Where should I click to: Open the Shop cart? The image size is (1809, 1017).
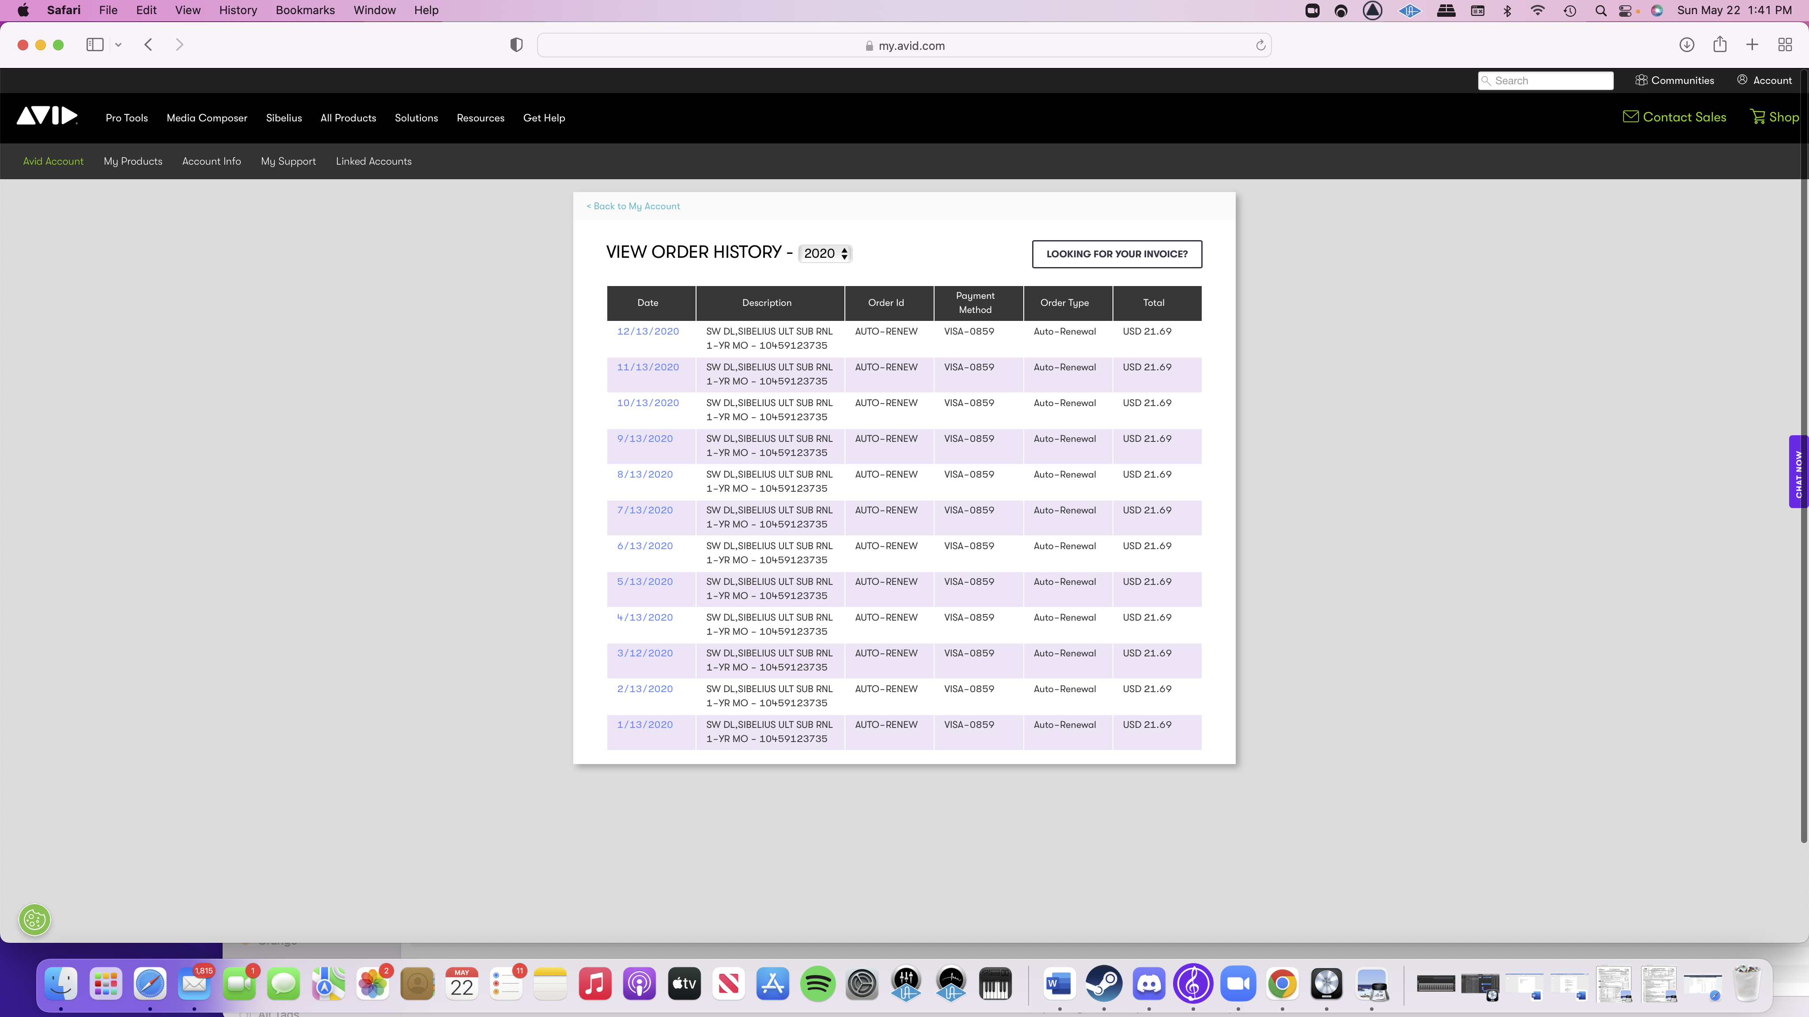tap(1775, 117)
